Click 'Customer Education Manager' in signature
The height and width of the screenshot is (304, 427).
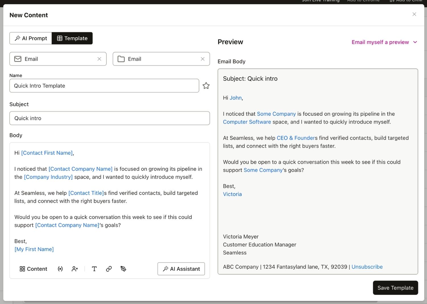[x=259, y=245]
